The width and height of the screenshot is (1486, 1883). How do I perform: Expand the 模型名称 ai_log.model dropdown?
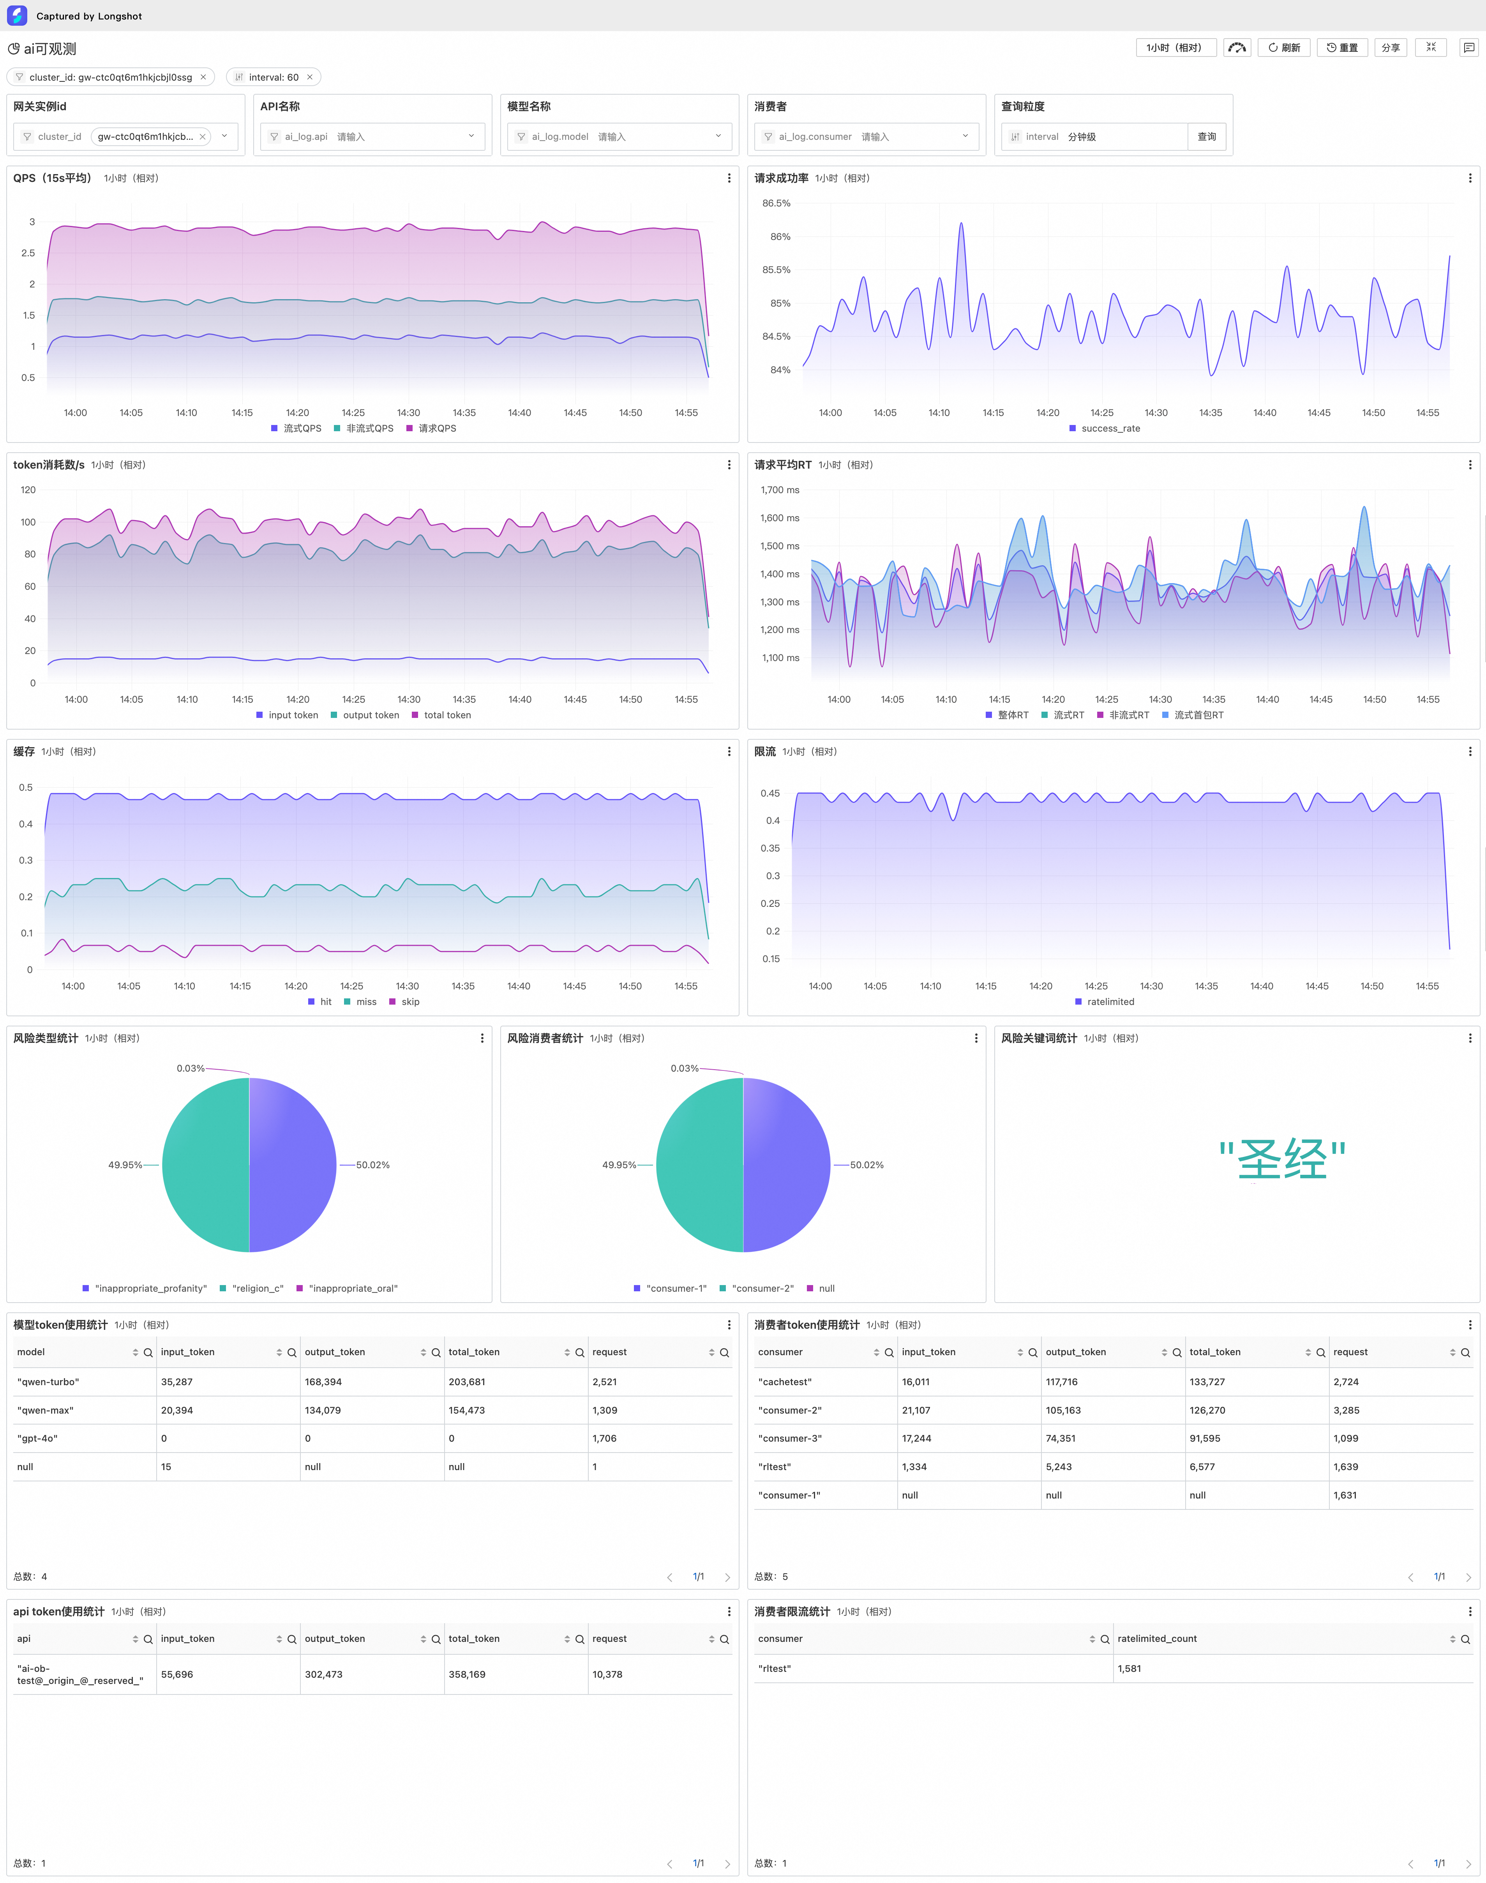tap(718, 137)
